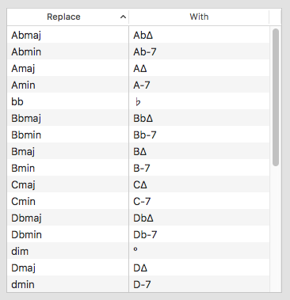Select the degree symbol replacement cell
This screenshot has height=300, width=290.
199,251
